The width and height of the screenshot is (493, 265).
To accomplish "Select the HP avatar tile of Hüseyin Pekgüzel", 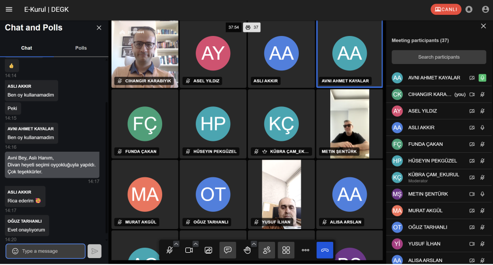I will [213, 124].
